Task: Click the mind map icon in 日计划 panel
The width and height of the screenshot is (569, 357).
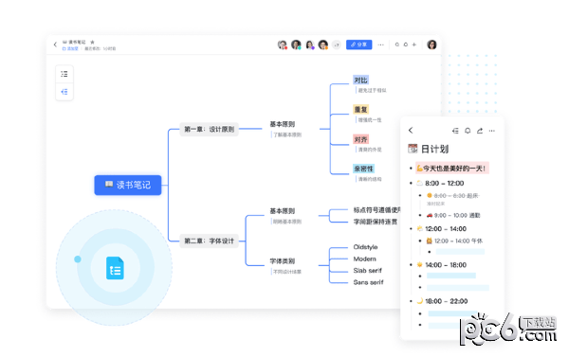Action: click(x=455, y=131)
